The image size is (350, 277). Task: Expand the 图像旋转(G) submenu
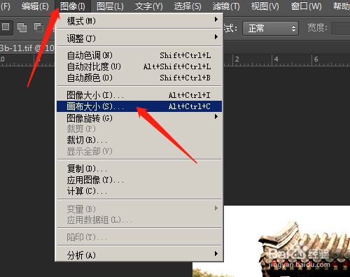(139, 118)
